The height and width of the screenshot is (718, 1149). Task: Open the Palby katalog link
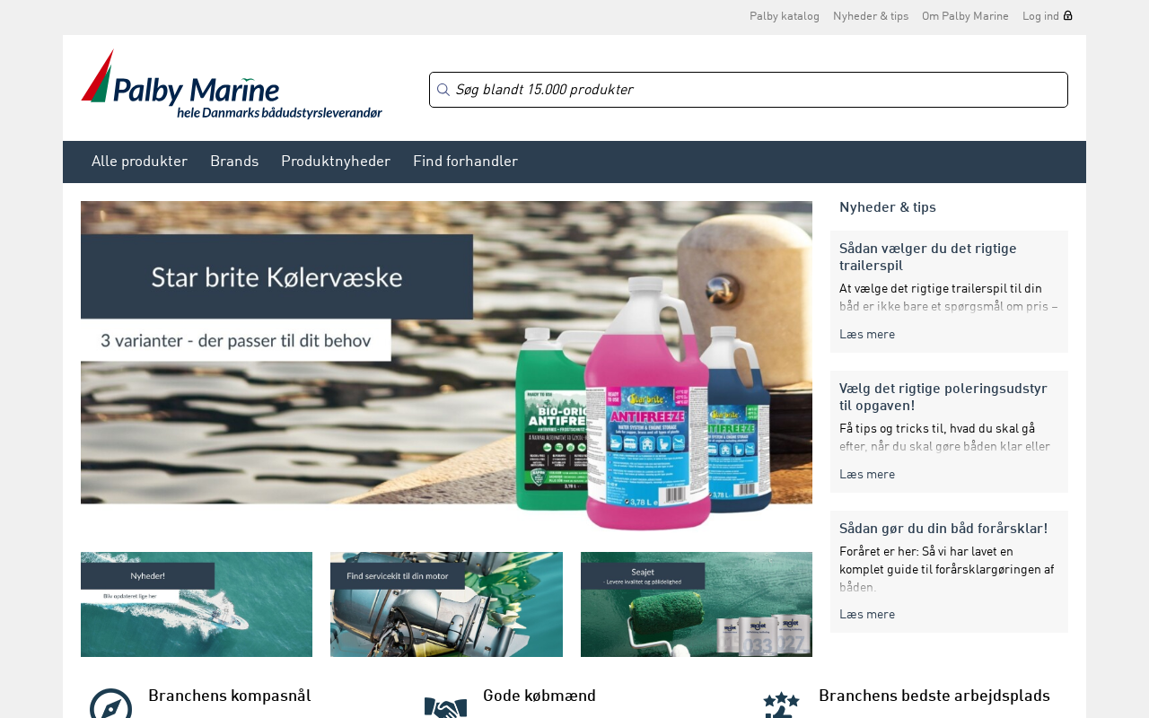[785, 16]
